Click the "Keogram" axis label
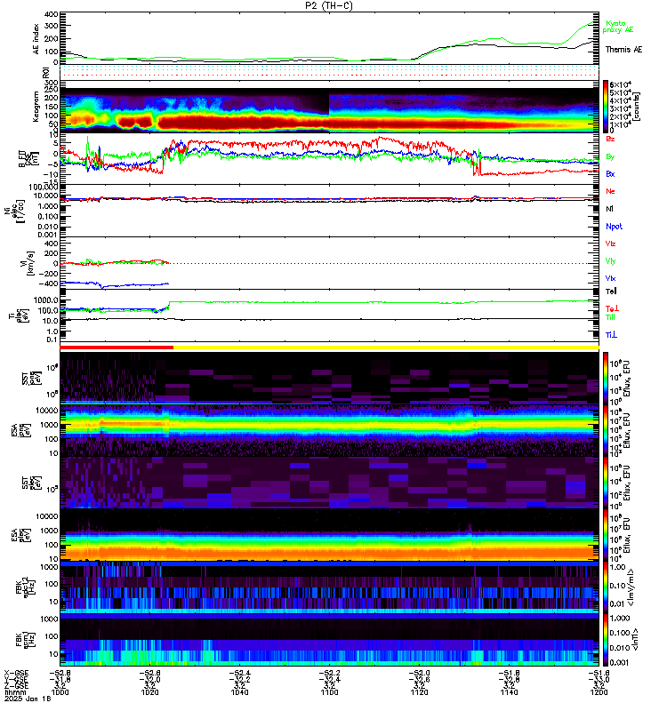Image resolution: width=667 pixels, height=711 pixels. coord(36,107)
